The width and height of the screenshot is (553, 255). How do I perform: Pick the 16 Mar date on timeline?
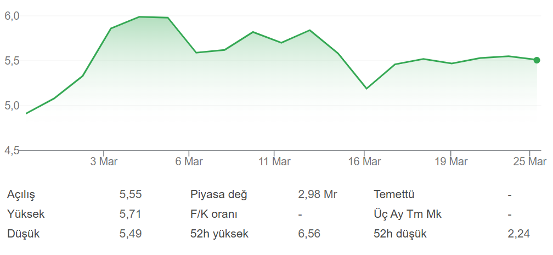click(364, 161)
